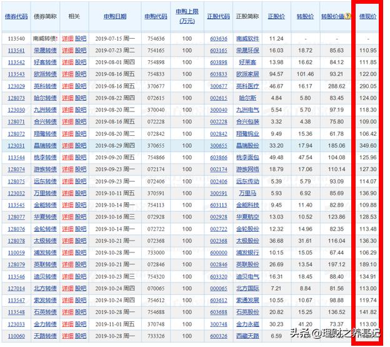Open the 万里转债 bond link
This screenshot has width=390, height=347.
point(45,193)
